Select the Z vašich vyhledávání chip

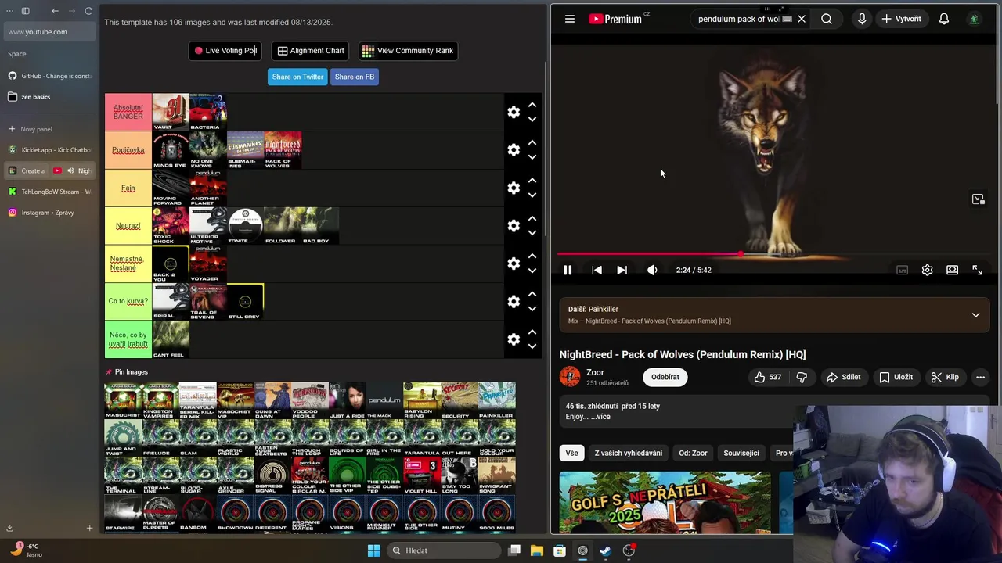[x=628, y=453]
